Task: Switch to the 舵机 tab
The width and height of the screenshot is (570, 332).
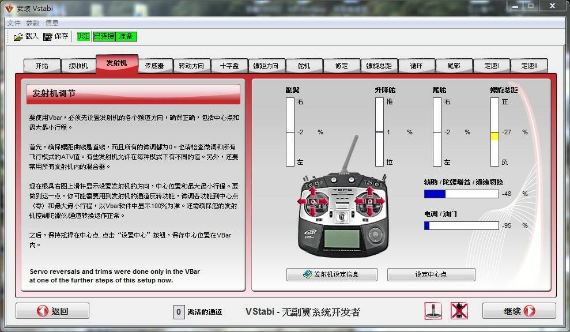Action: coord(304,66)
